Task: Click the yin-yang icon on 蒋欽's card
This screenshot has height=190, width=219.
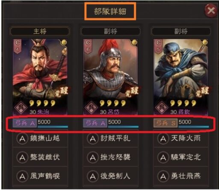Action: tap(204, 42)
